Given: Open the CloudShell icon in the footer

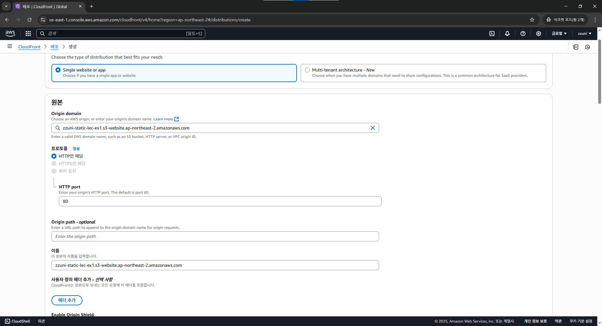Looking at the screenshot, I should click(x=8, y=321).
